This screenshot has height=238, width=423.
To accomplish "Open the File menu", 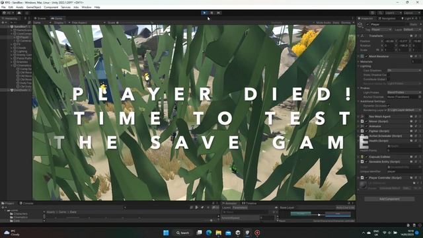I will [x=3, y=7].
